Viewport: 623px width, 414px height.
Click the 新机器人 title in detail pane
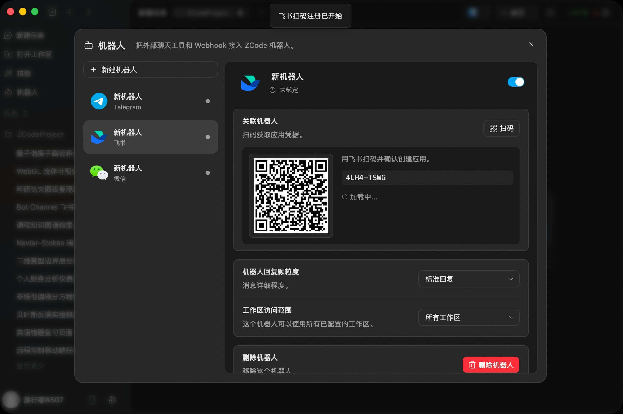pos(287,77)
